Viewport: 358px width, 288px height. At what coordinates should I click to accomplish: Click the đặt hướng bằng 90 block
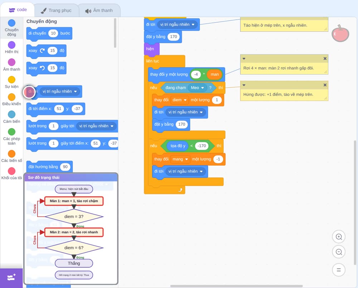click(x=49, y=167)
